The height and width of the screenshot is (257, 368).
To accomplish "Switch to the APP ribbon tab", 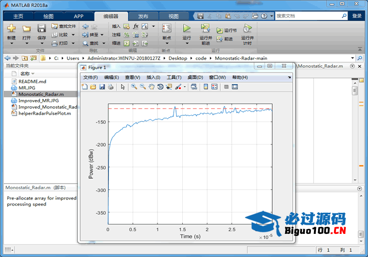I will 79,16.
